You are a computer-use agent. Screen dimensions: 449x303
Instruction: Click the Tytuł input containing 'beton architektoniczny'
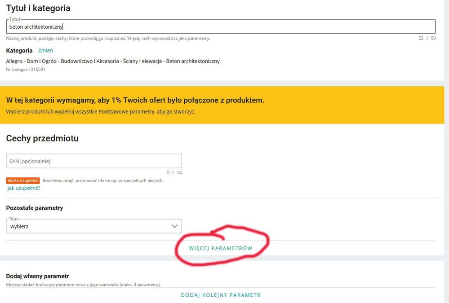click(x=220, y=27)
